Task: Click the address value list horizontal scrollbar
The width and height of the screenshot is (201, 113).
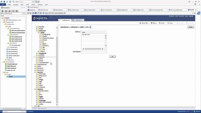Action: click(x=93, y=49)
